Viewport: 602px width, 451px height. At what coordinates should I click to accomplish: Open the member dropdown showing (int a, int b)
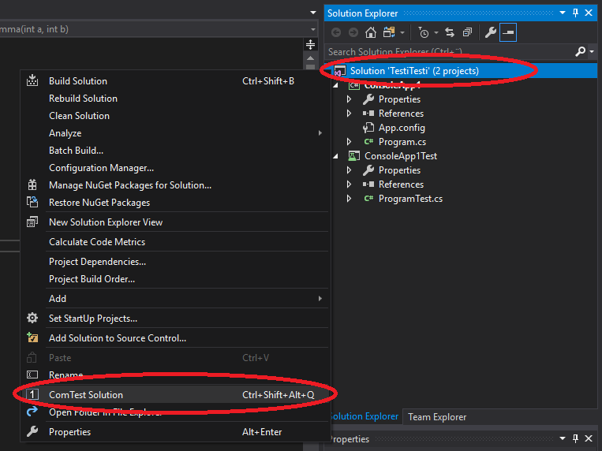[313, 29]
